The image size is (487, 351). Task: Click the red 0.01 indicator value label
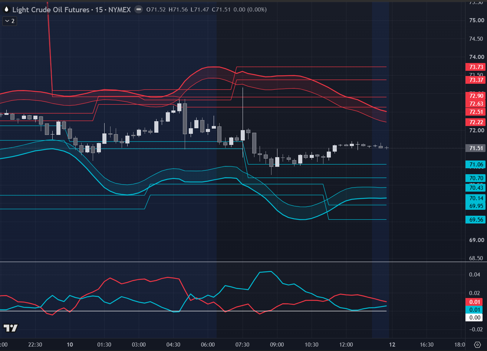474,302
